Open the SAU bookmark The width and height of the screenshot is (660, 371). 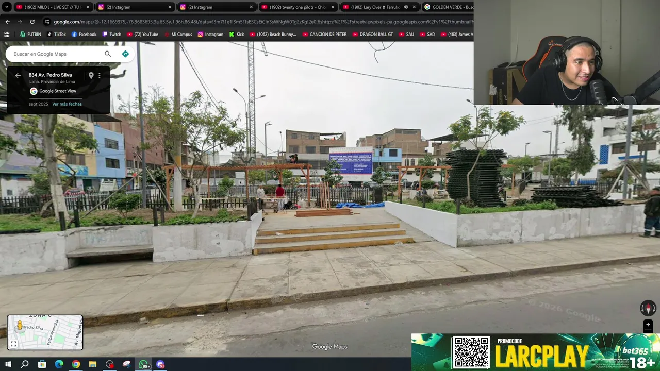[406, 34]
